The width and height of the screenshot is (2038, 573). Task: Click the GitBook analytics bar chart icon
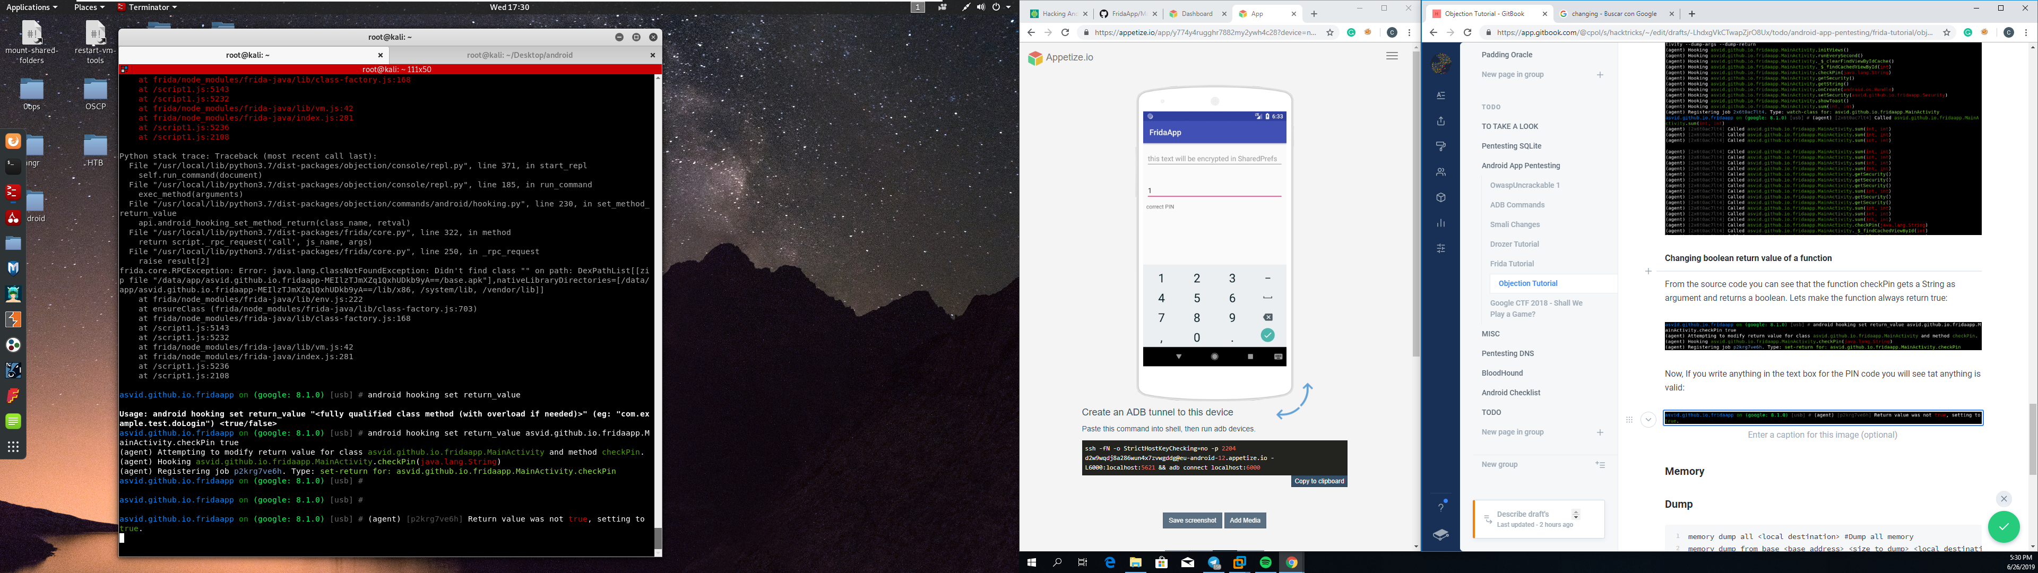point(1441,223)
